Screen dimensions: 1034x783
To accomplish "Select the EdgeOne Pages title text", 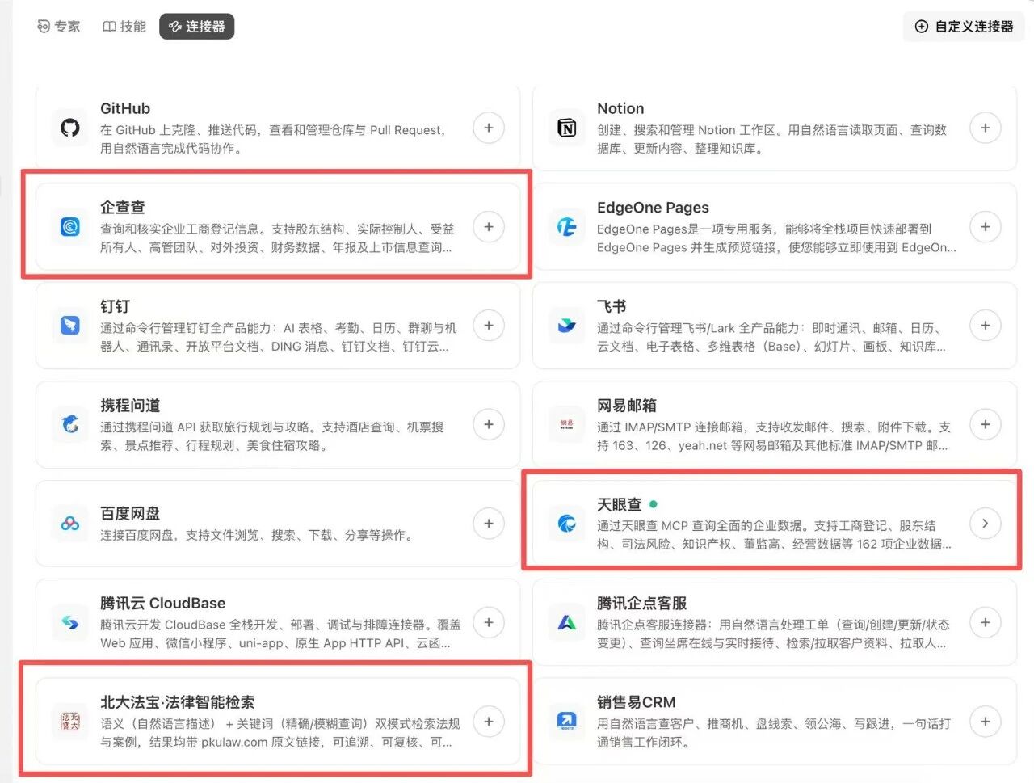I will click(653, 208).
